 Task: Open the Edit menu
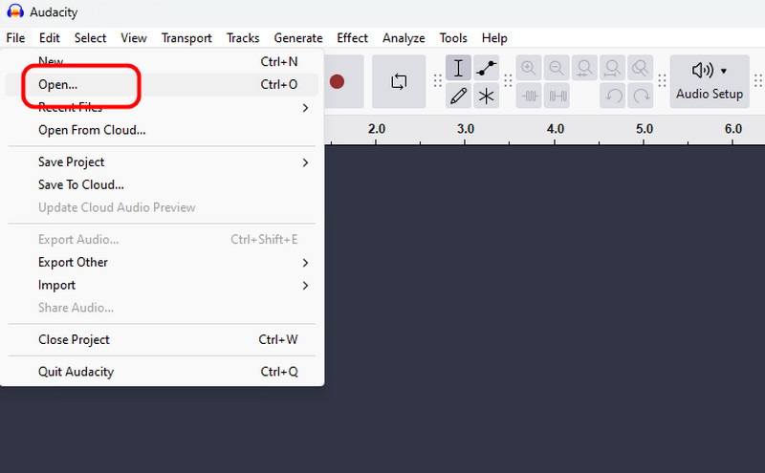pos(50,38)
